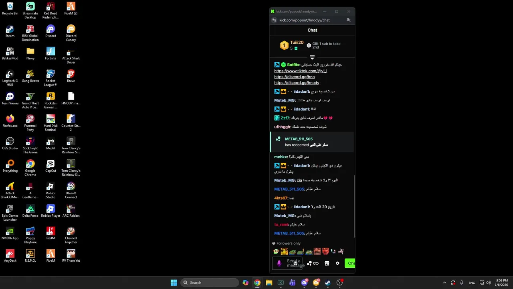The width and height of the screenshot is (513, 289).
Task: Select the Tuiii20 top gifter entry
Action: coord(292,45)
